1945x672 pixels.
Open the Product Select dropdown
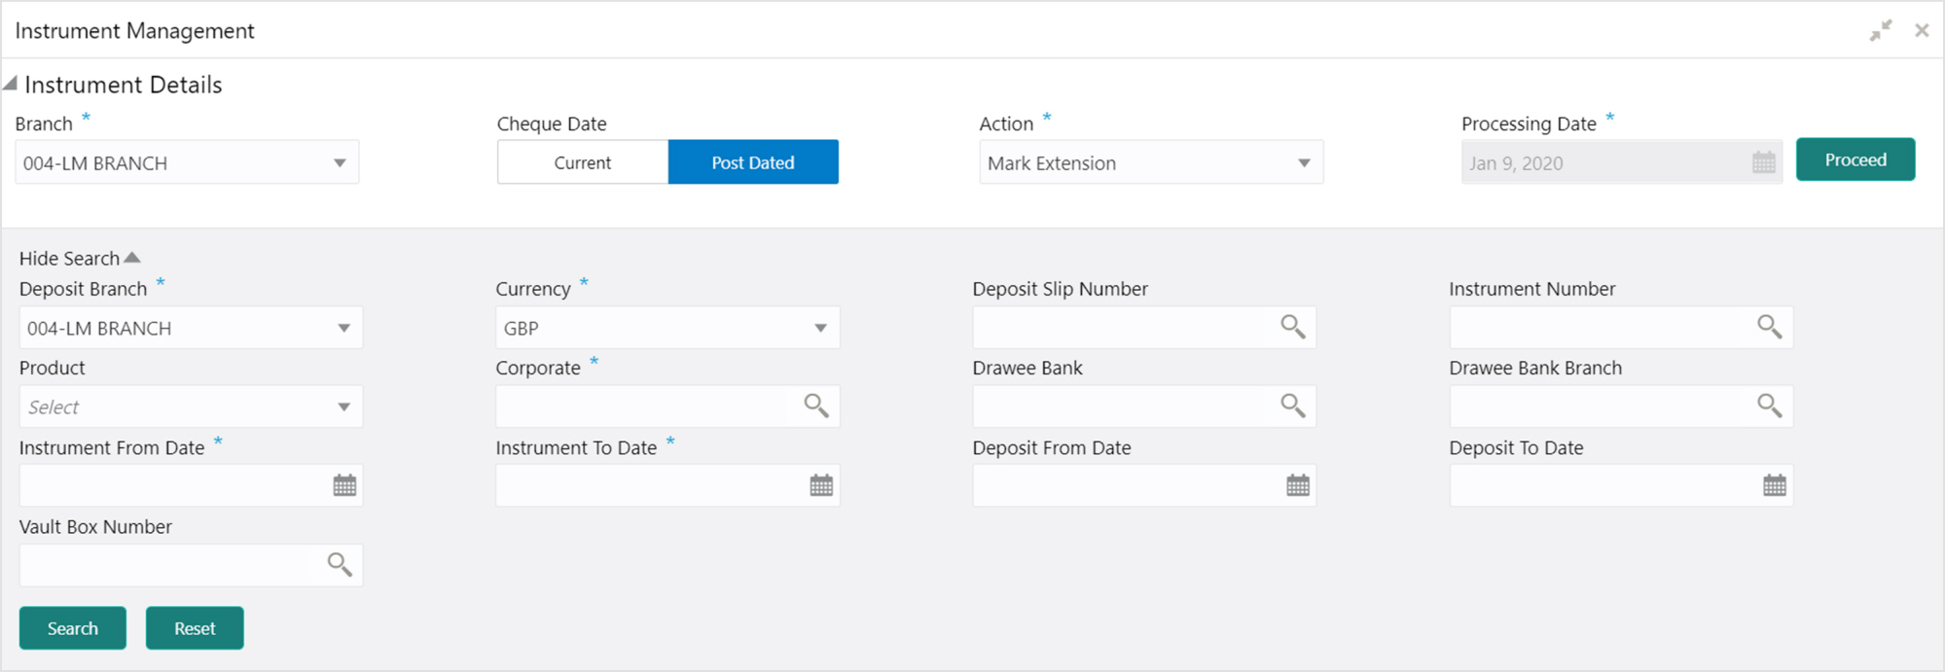coord(191,407)
